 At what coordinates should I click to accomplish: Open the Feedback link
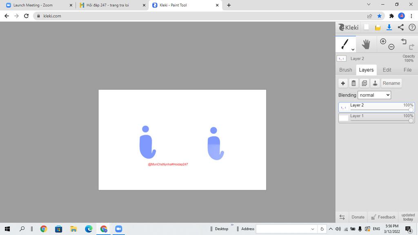click(x=383, y=217)
